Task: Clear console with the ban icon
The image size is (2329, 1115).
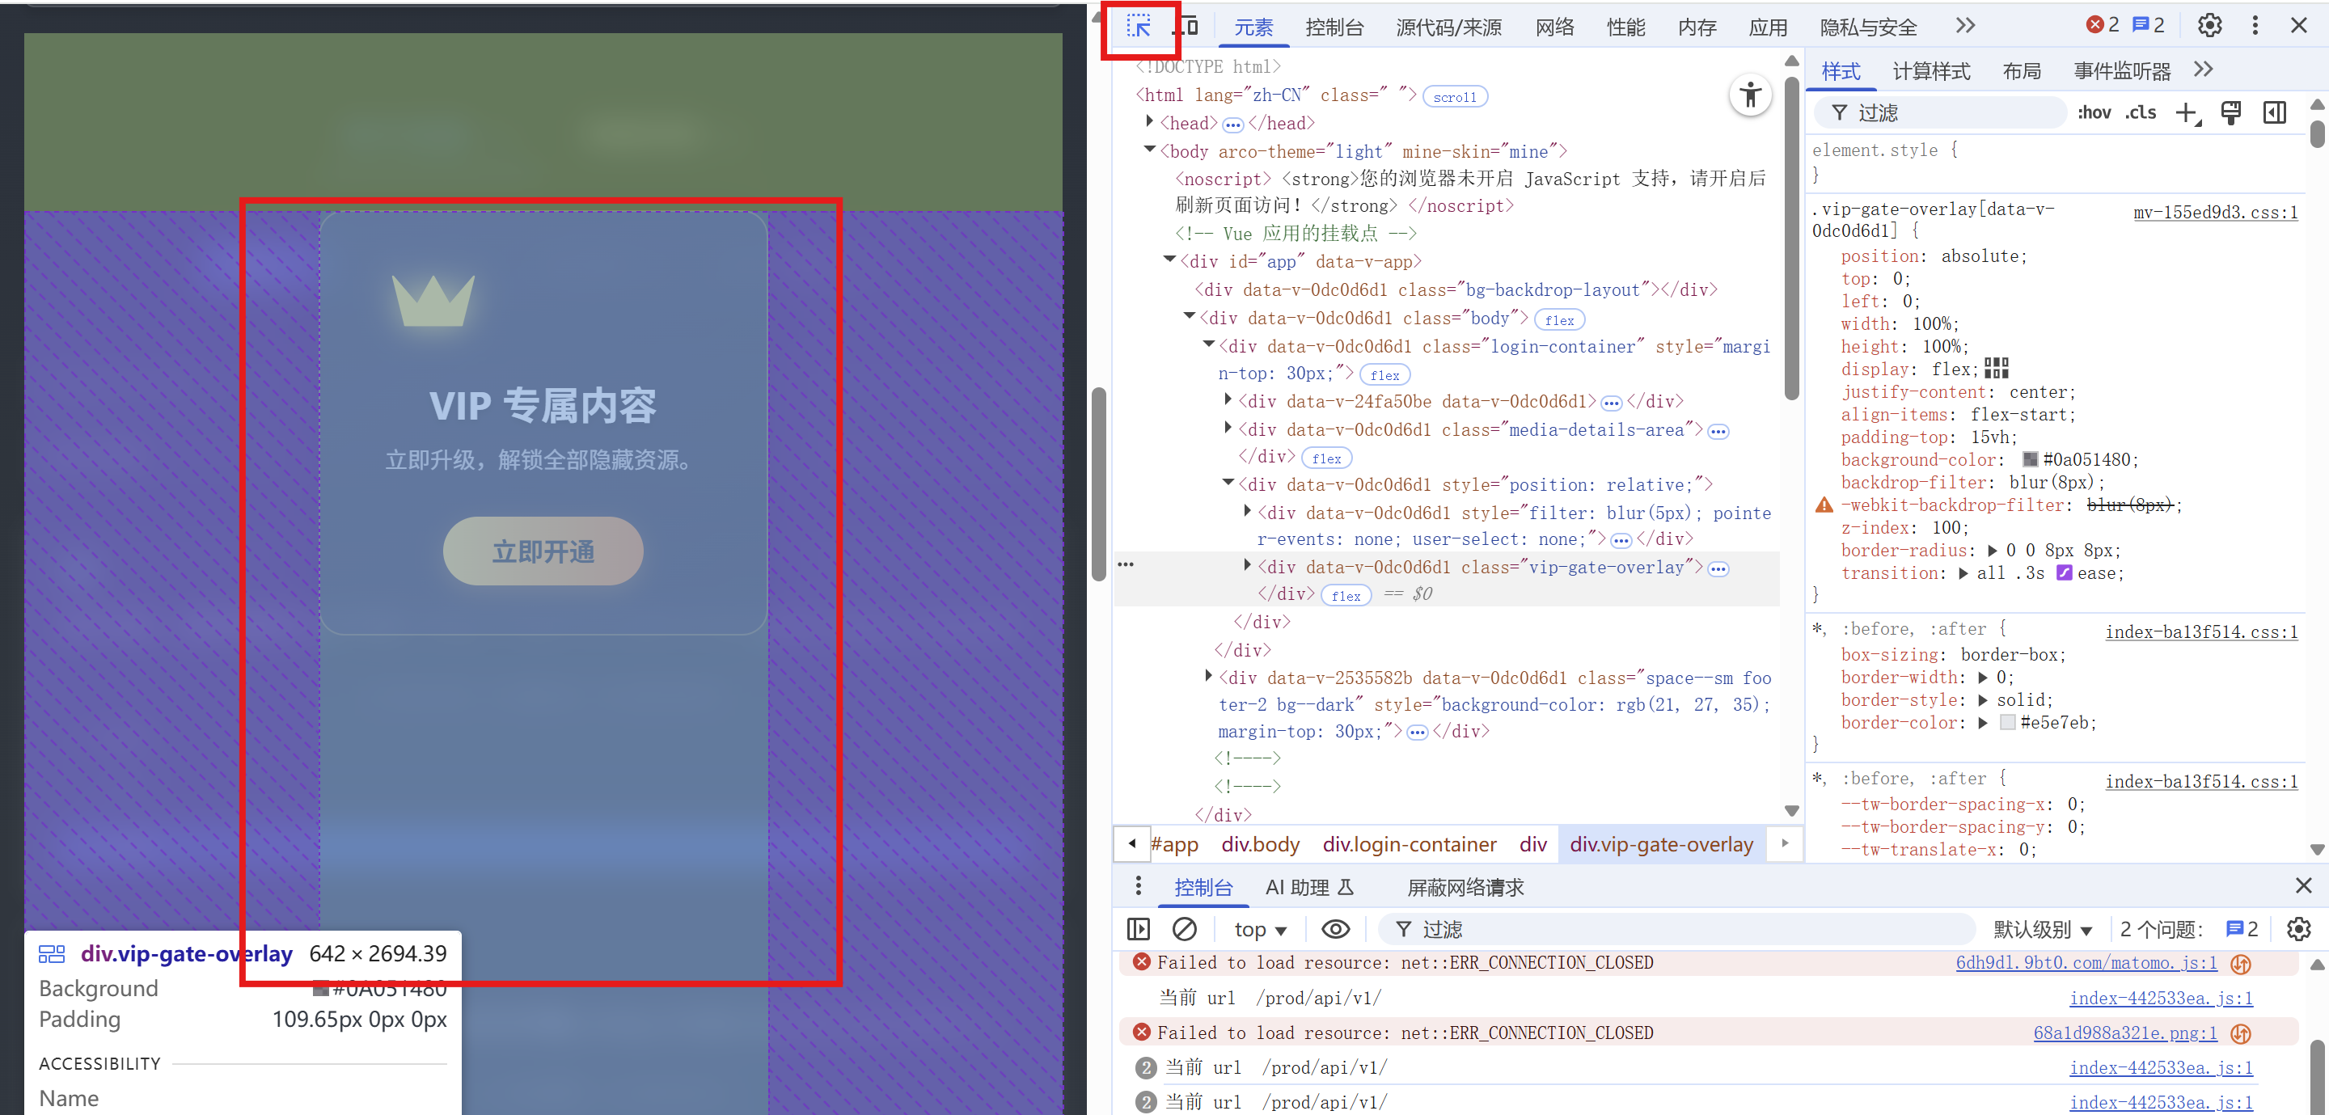Action: (x=1183, y=929)
